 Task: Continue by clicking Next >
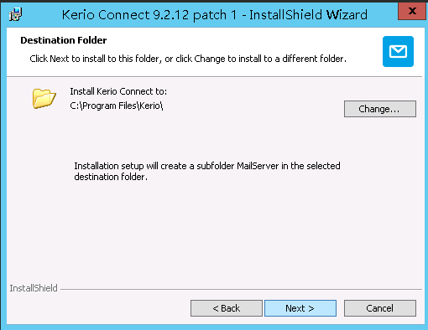pyautogui.click(x=300, y=308)
